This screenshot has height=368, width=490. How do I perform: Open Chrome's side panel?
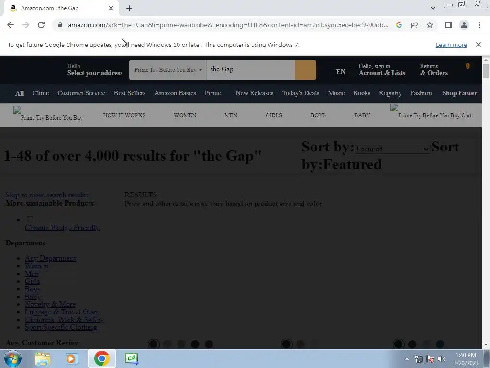click(449, 25)
